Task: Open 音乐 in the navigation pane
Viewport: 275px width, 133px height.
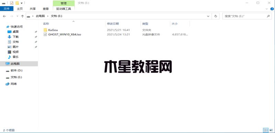Action: (x=15, y=57)
